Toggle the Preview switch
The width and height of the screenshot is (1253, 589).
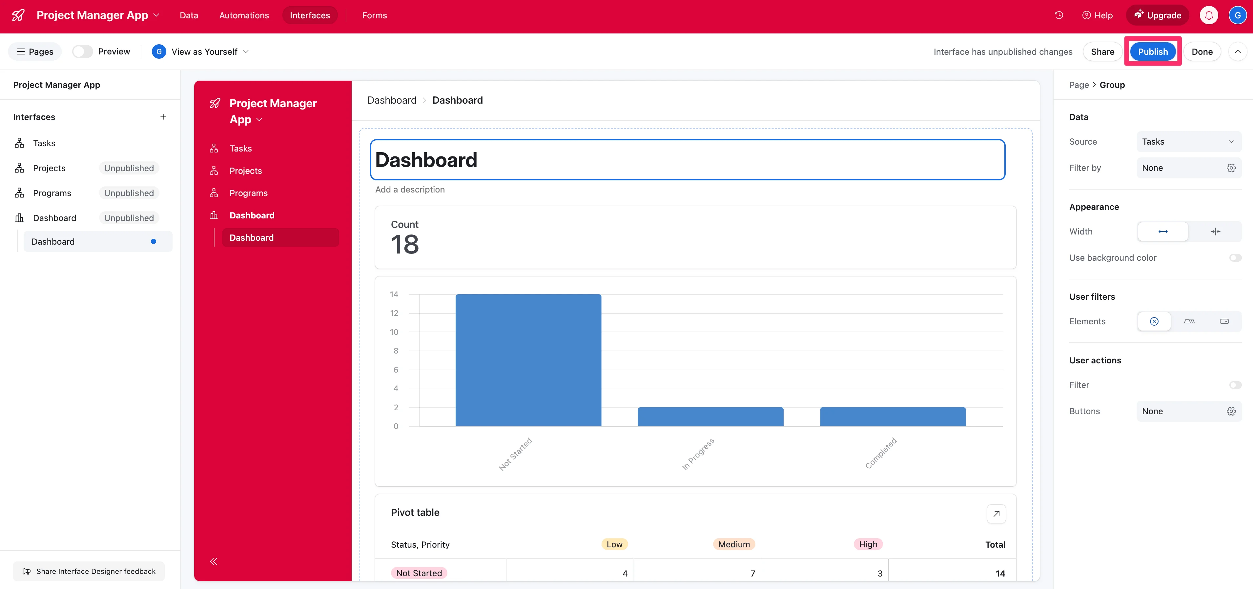83,51
